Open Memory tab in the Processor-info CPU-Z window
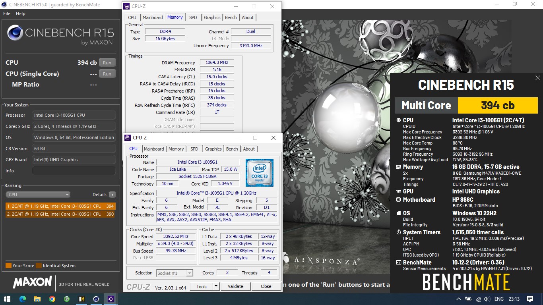 point(176,149)
